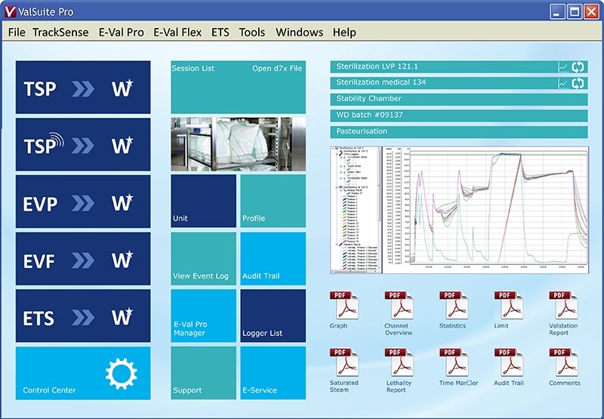This screenshot has width=604, height=419.
Task: Open the E-Service tile
Action: coord(273,373)
